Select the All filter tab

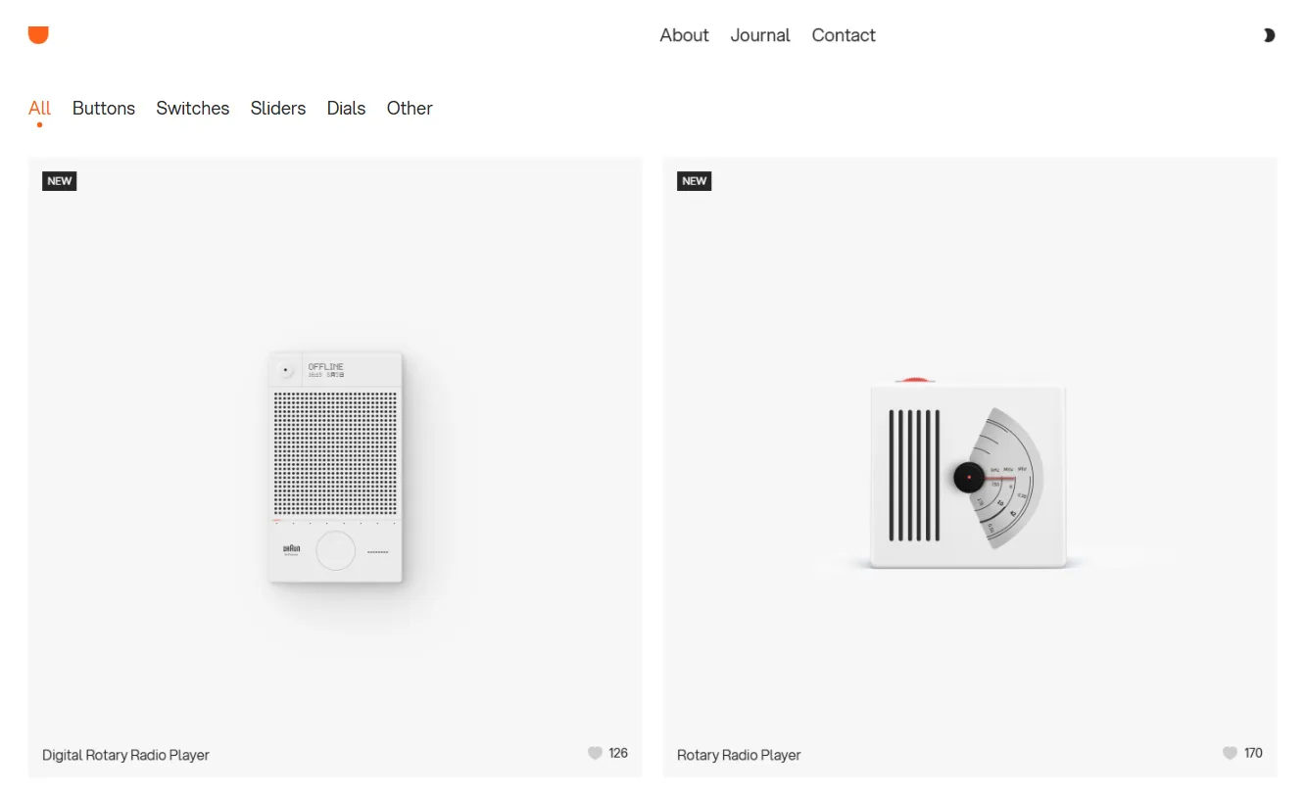39,109
